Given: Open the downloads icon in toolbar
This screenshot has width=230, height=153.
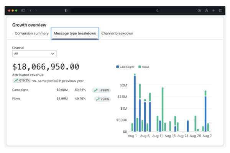Looking at the screenshot, I should tap(199, 10).
